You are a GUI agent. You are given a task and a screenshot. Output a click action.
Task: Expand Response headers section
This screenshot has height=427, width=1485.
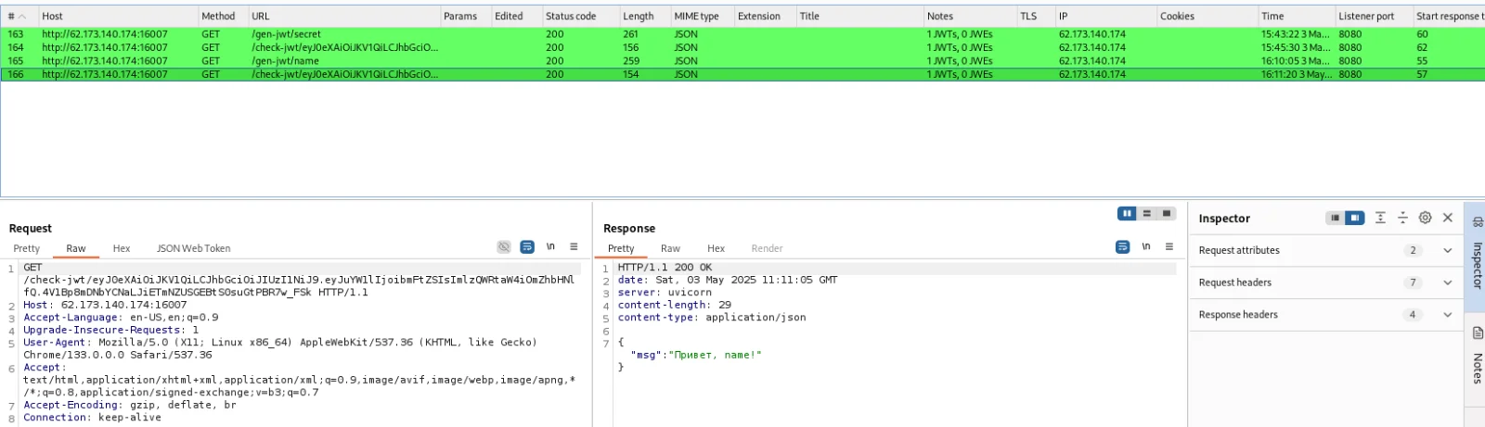(x=1447, y=315)
